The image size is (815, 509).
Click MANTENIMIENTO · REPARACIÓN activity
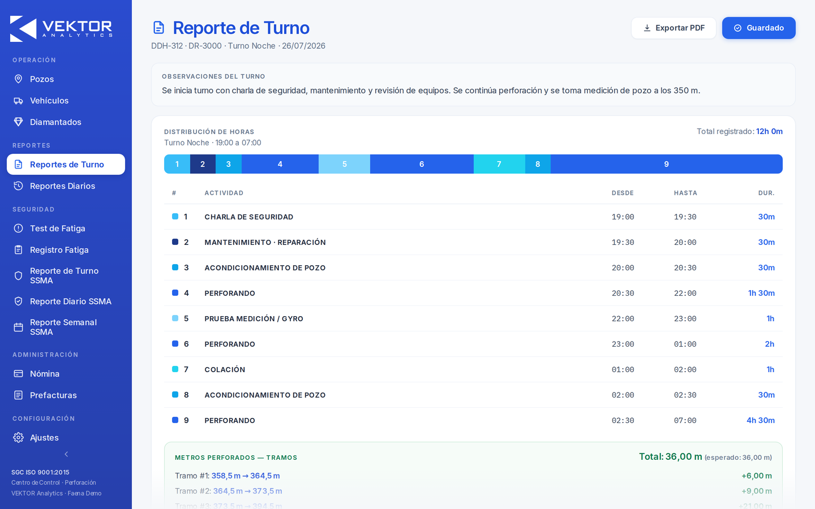265,243
